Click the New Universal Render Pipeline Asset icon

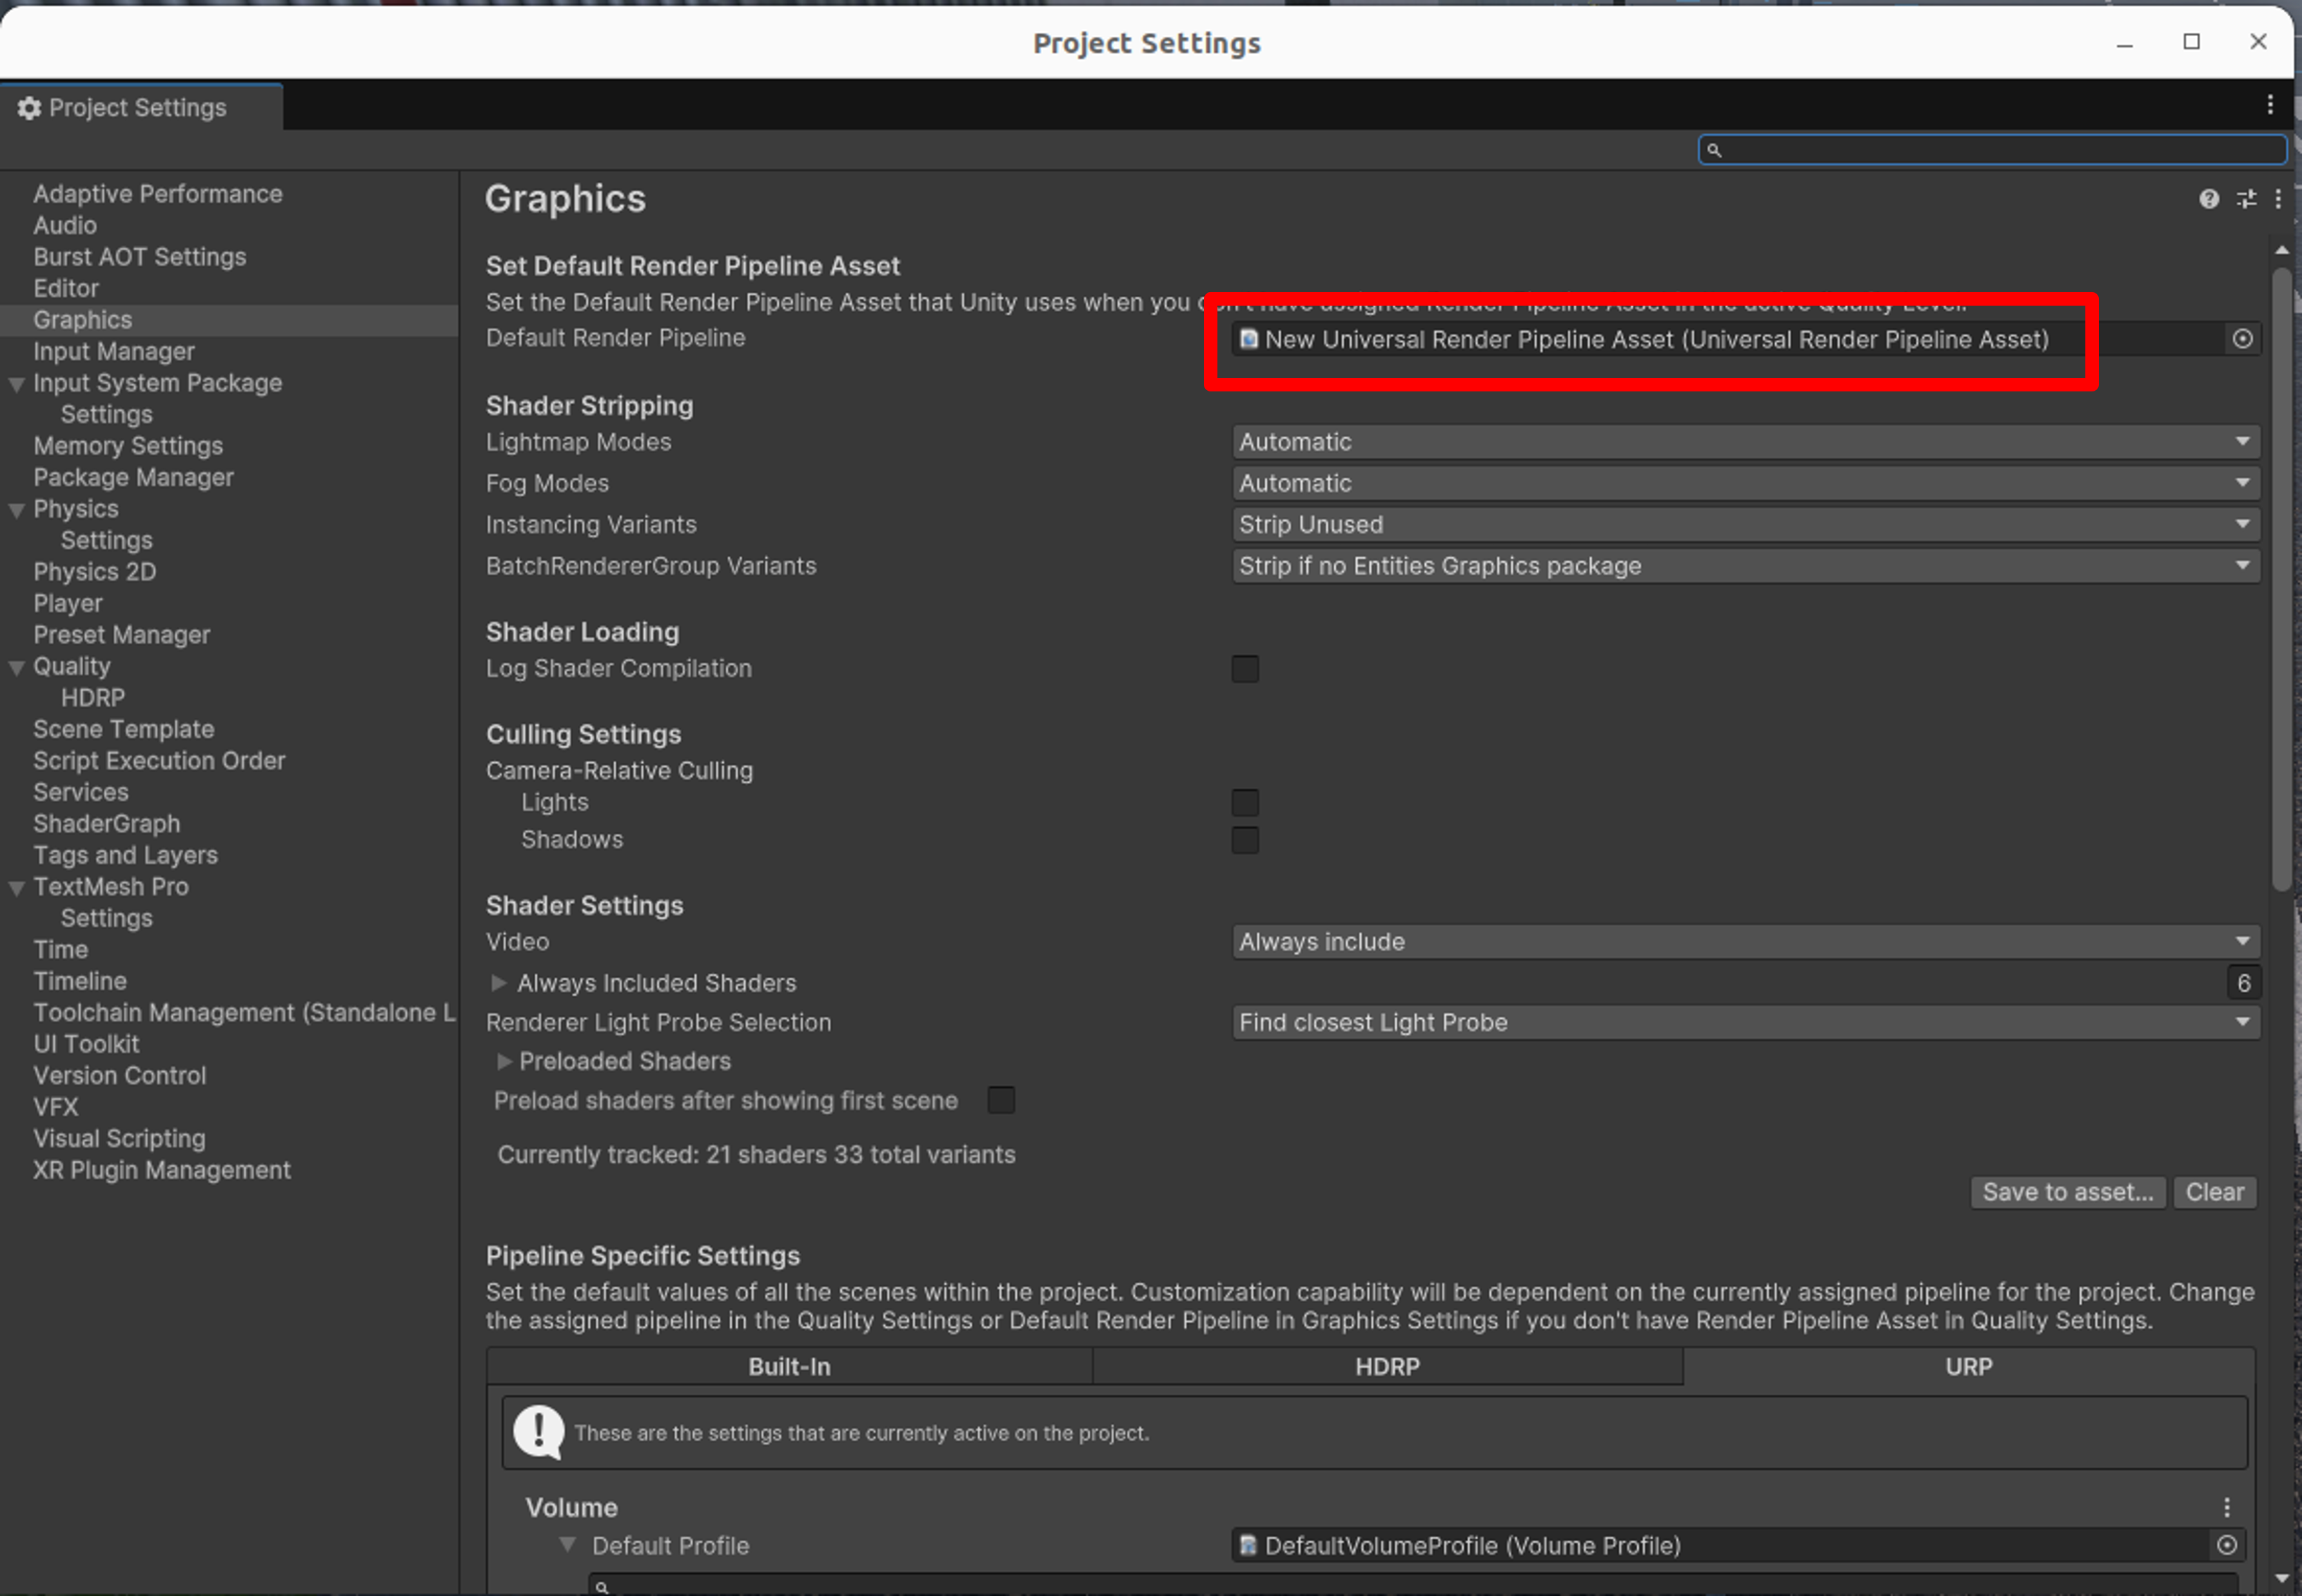[1248, 339]
